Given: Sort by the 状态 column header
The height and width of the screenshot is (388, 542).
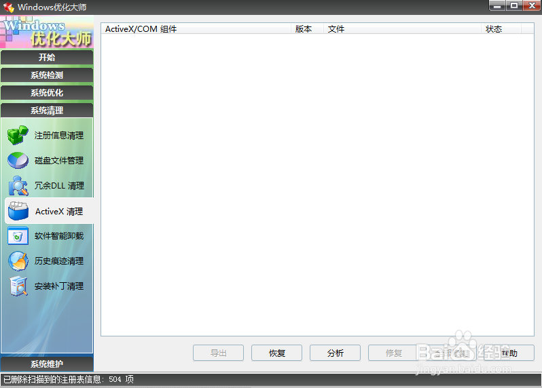Looking at the screenshot, I should tap(501, 29).
